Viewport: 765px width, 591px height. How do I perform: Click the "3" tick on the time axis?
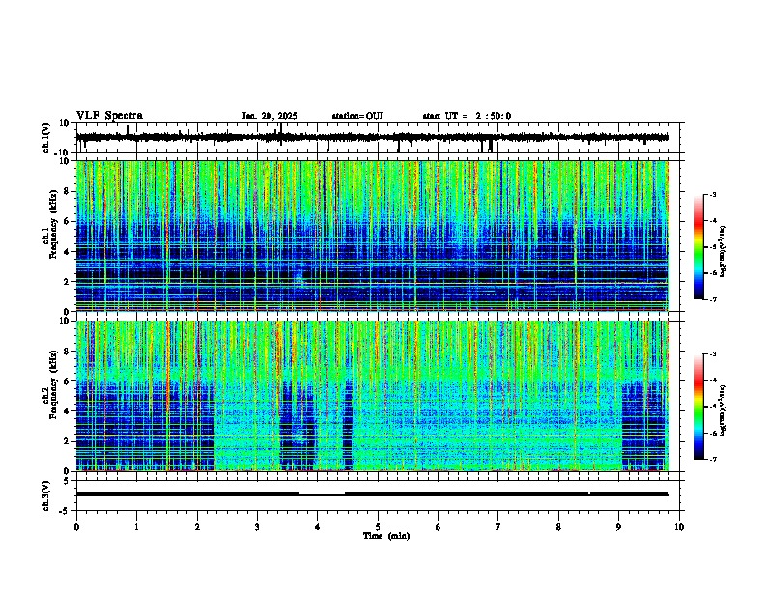pos(257,527)
